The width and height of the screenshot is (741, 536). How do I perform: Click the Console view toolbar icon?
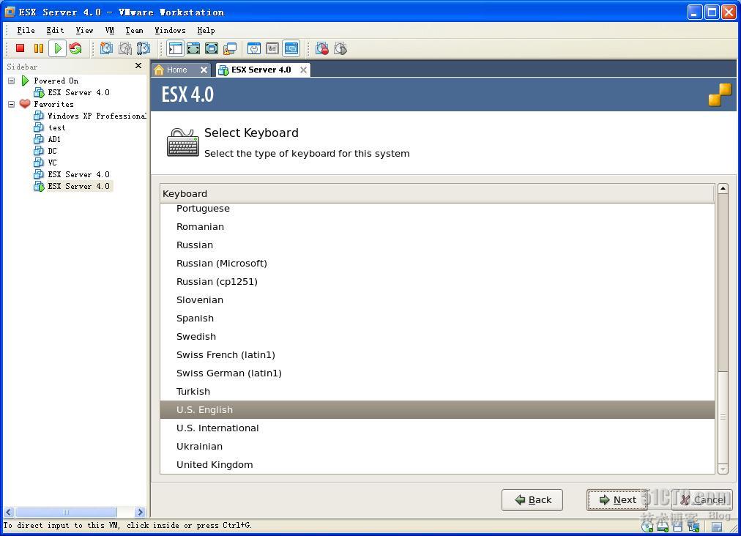click(291, 48)
